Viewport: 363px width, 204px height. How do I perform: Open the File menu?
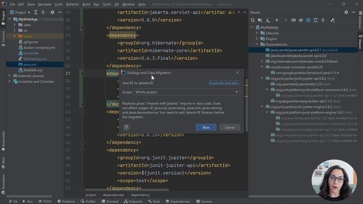12,4
